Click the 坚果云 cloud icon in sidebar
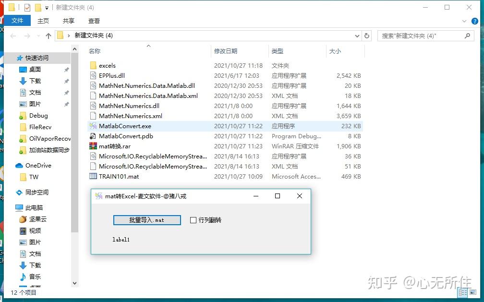 pos(23,219)
